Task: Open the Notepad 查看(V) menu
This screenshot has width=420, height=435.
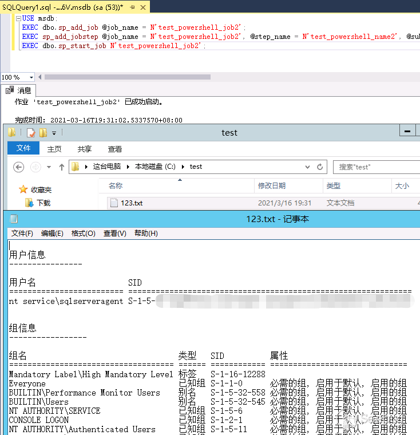Action: [114, 234]
